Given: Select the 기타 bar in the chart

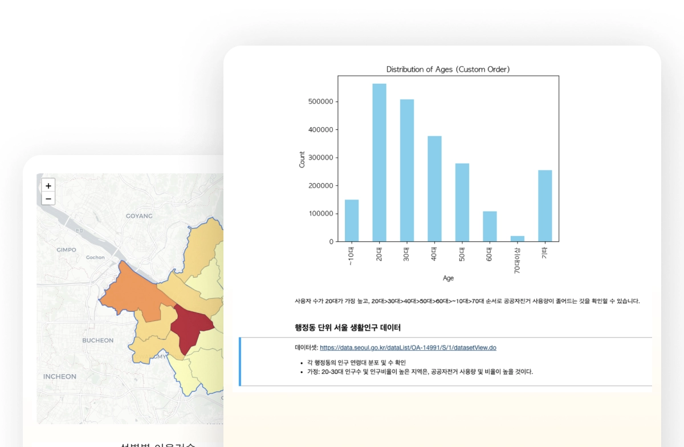Looking at the screenshot, I should click(545, 206).
